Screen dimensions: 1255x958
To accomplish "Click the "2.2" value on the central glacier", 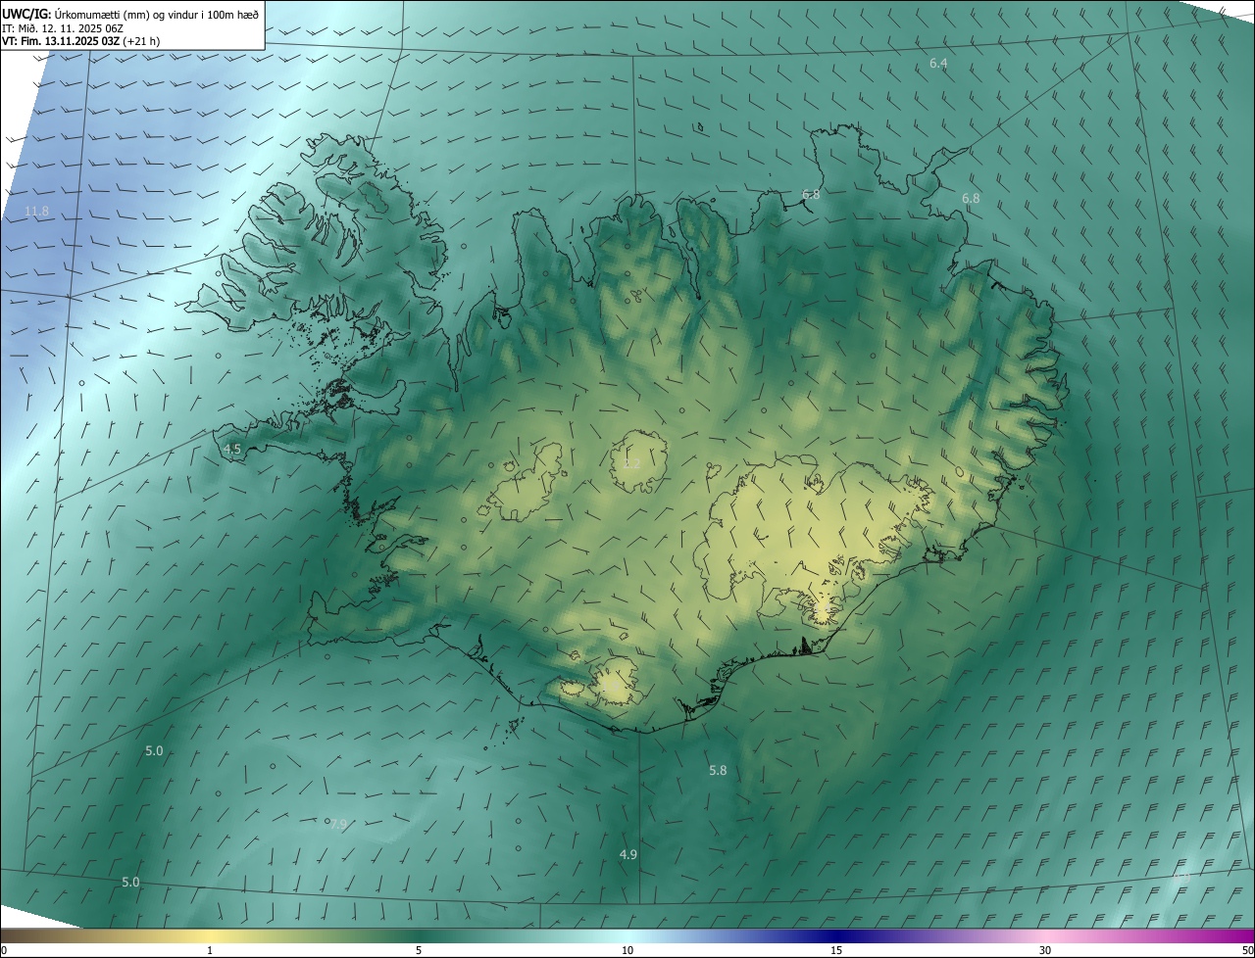I will click(632, 464).
